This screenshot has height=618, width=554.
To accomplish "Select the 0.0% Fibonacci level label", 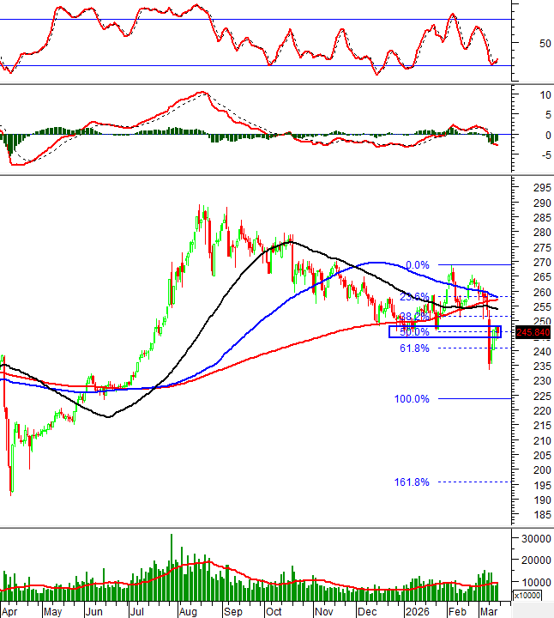I will (x=417, y=265).
